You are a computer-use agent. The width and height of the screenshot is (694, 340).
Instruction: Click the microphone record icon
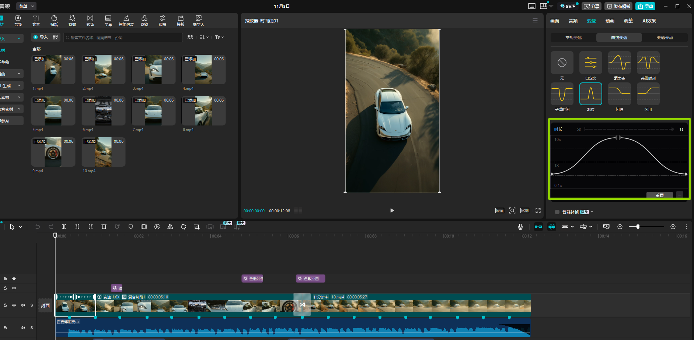[520, 227]
